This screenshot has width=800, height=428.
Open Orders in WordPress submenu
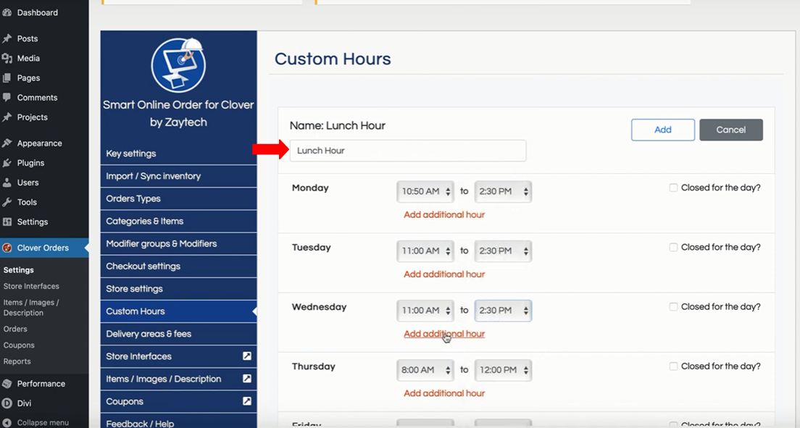[x=15, y=329]
